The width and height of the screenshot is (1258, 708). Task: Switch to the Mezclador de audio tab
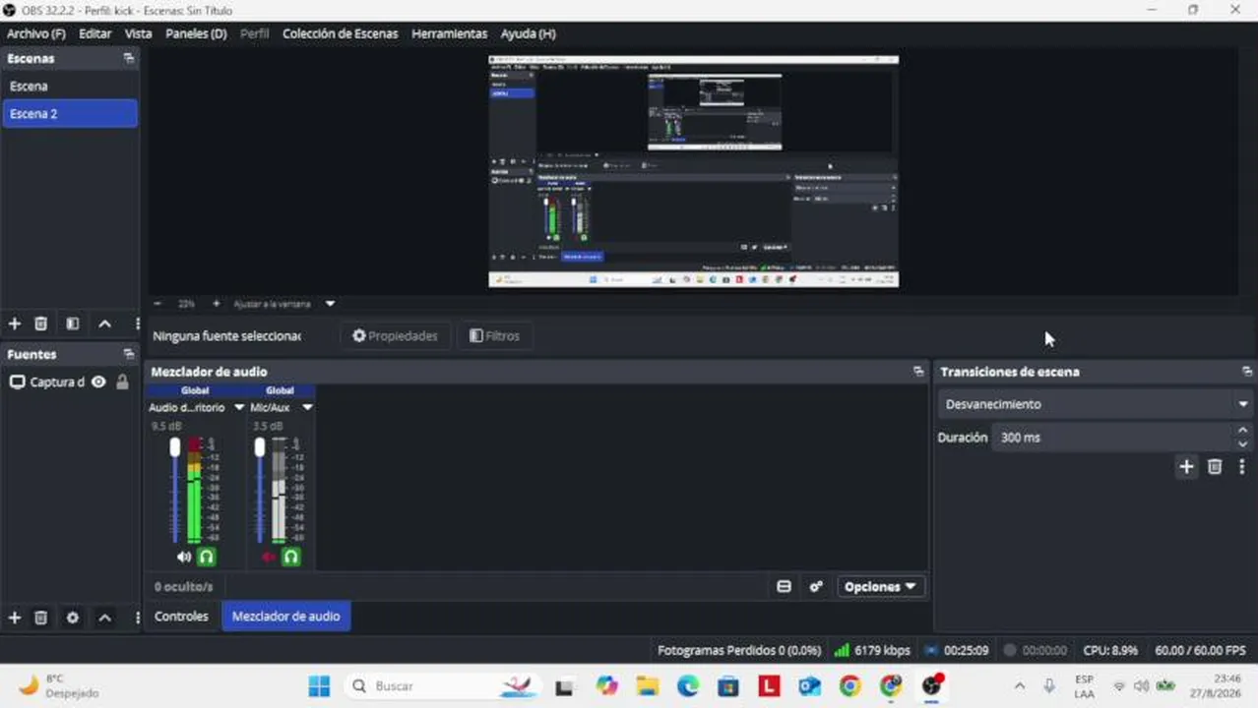(285, 617)
